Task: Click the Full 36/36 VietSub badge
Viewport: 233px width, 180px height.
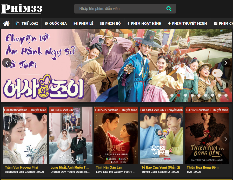Action: [61, 110]
